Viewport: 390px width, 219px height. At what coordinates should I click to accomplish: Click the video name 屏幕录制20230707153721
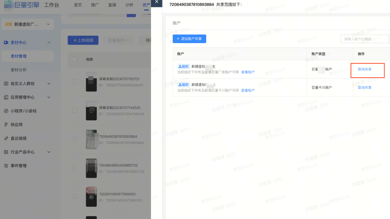(x=119, y=79)
